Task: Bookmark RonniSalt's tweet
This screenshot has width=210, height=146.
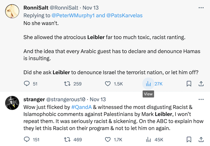Action: click(189, 84)
